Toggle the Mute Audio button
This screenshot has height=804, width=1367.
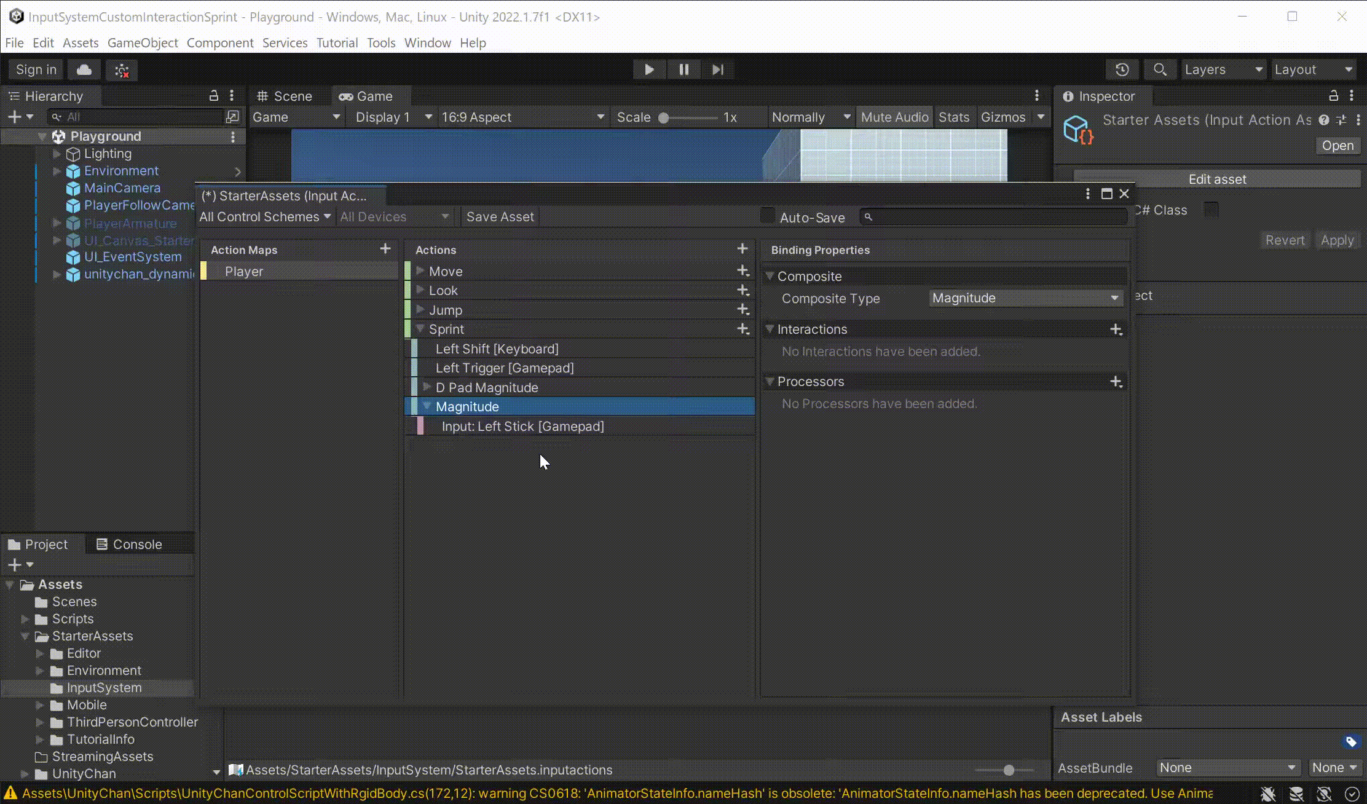tap(894, 117)
